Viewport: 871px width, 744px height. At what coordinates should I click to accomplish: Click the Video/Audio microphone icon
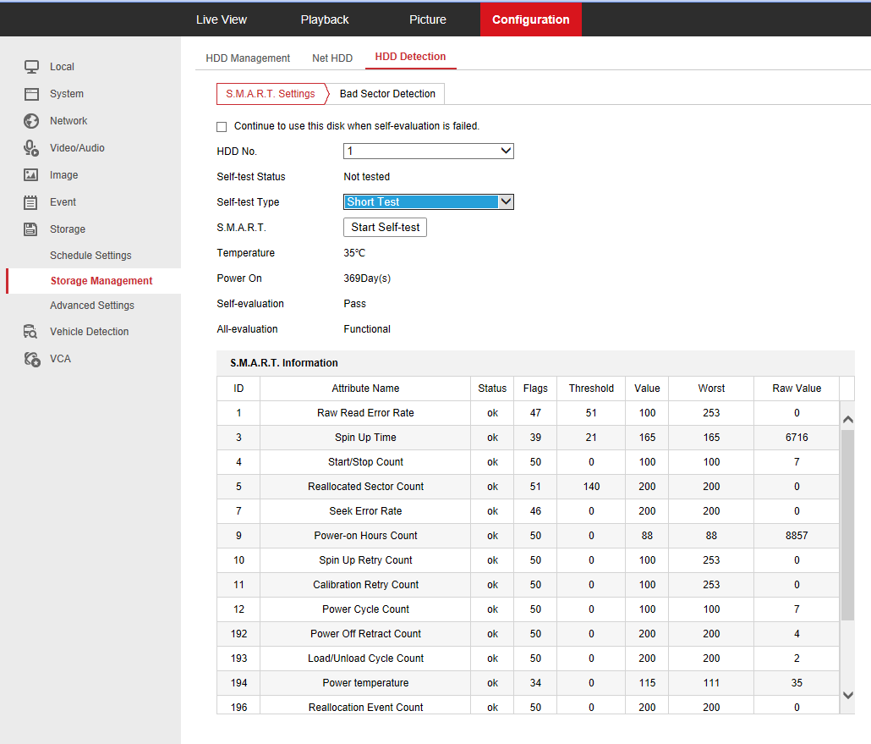pos(31,148)
